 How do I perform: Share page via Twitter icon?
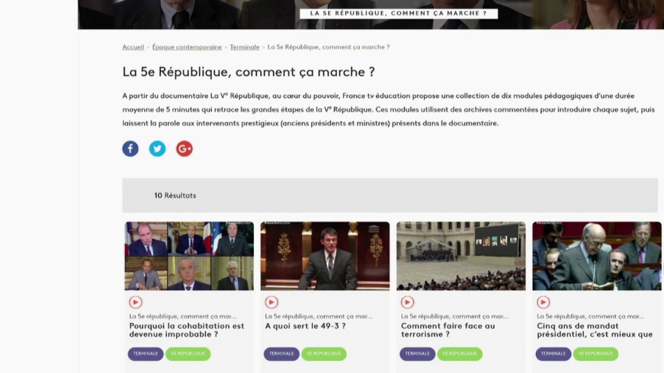(x=157, y=149)
